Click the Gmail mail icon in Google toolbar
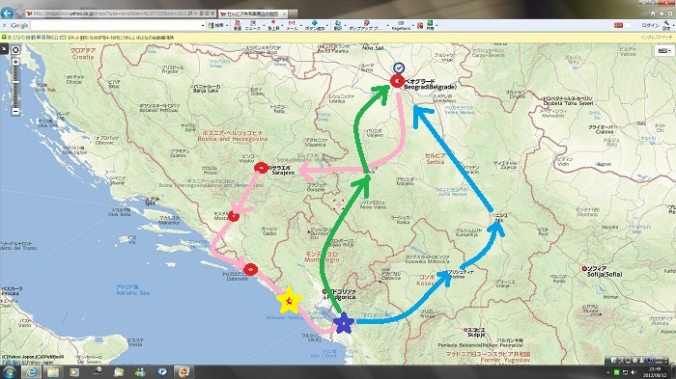The image size is (676, 379). pyautogui.click(x=292, y=25)
